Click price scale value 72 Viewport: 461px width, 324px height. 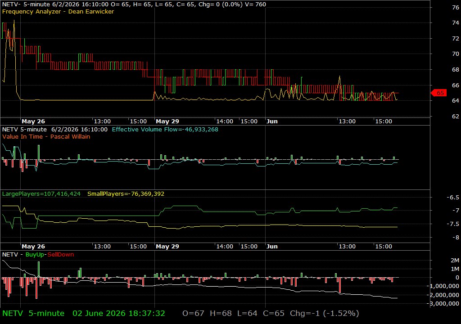456,39
